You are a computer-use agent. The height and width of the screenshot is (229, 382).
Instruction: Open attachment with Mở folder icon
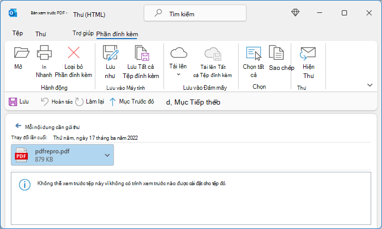(21, 53)
